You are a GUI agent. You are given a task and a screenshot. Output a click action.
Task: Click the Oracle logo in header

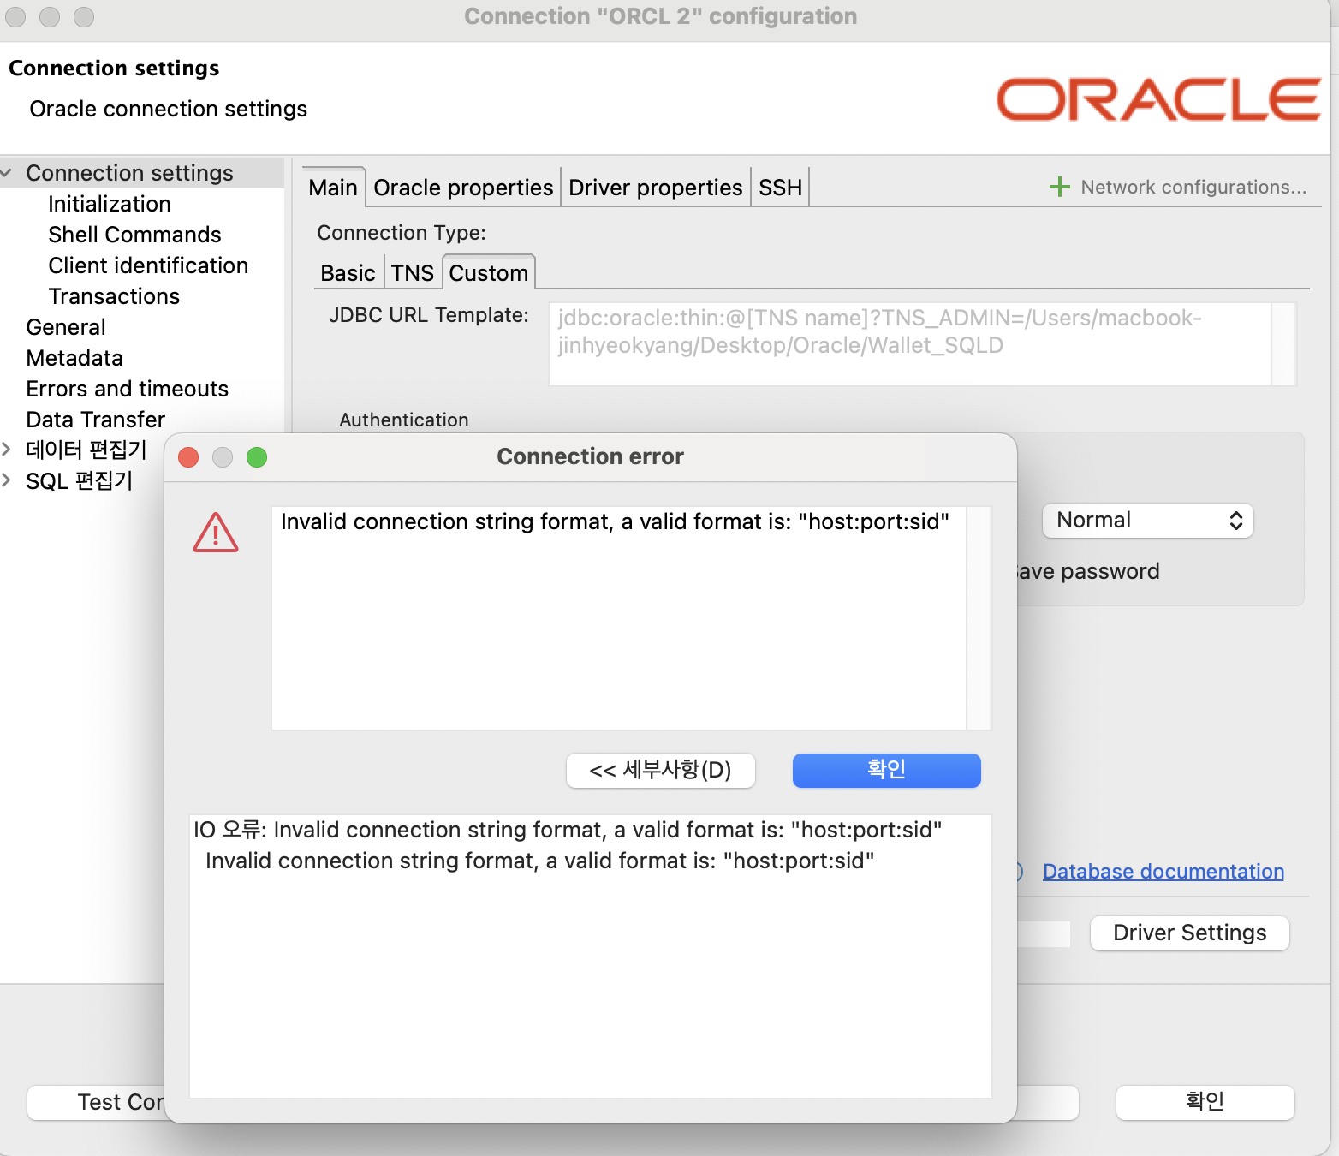[x=1158, y=99]
